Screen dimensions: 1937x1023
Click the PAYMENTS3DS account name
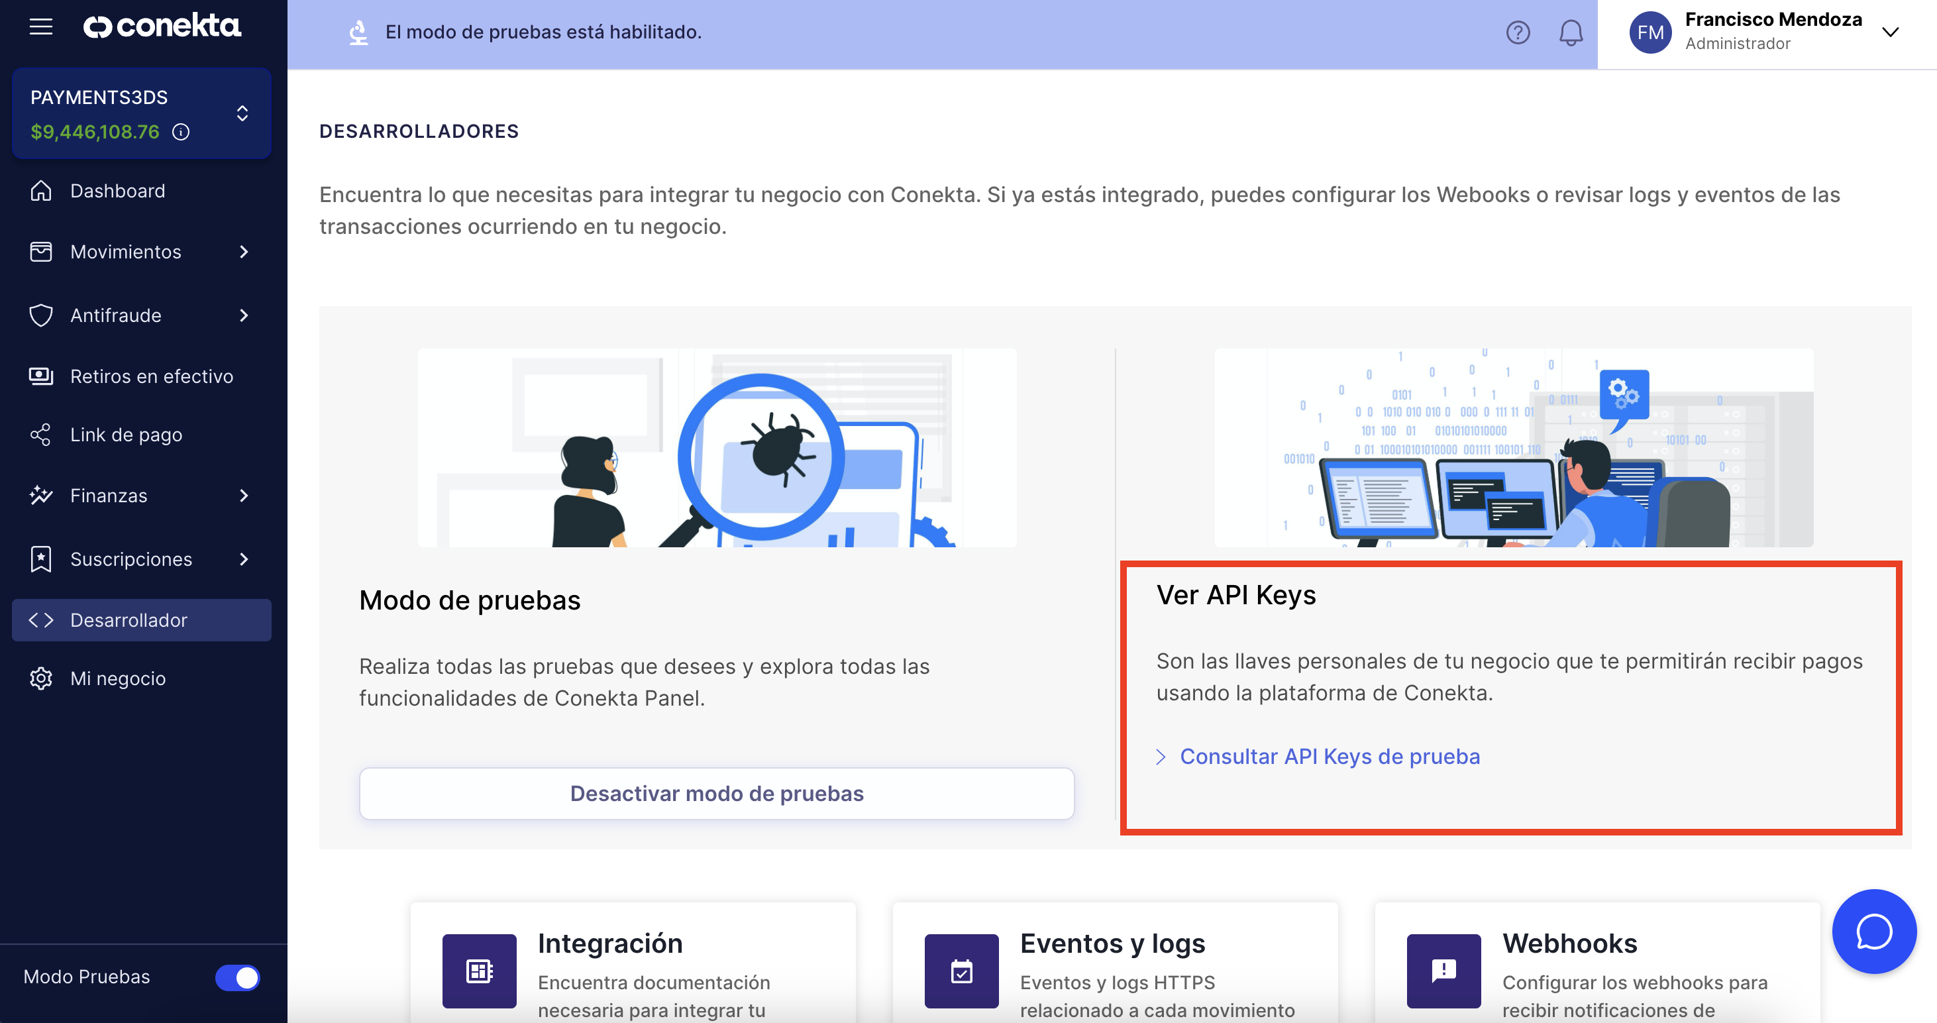pyautogui.click(x=99, y=98)
